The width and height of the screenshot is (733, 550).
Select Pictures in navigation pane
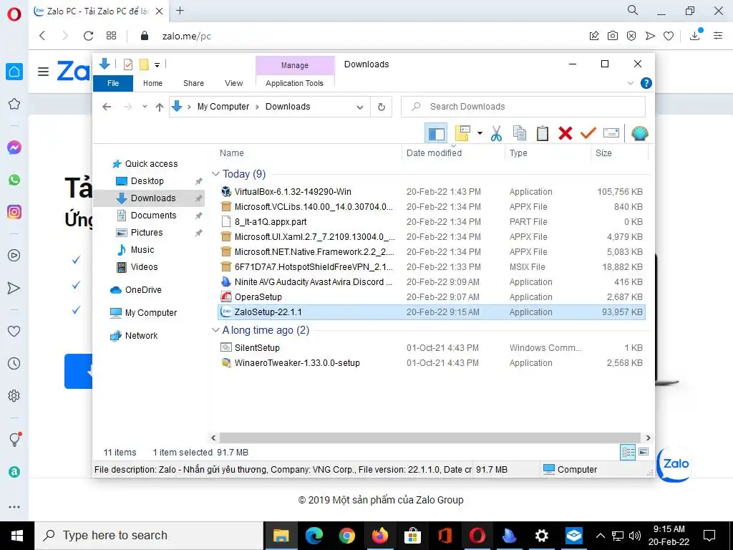pyautogui.click(x=147, y=233)
